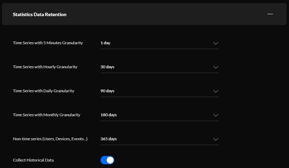Open the 5 Minutes Granularity retention dropdown
Image resolution: width=289 pixels, height=168 pixels.
pos(154,43)
